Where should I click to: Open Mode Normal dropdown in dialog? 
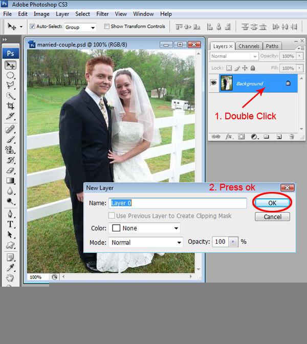(146, 243)
